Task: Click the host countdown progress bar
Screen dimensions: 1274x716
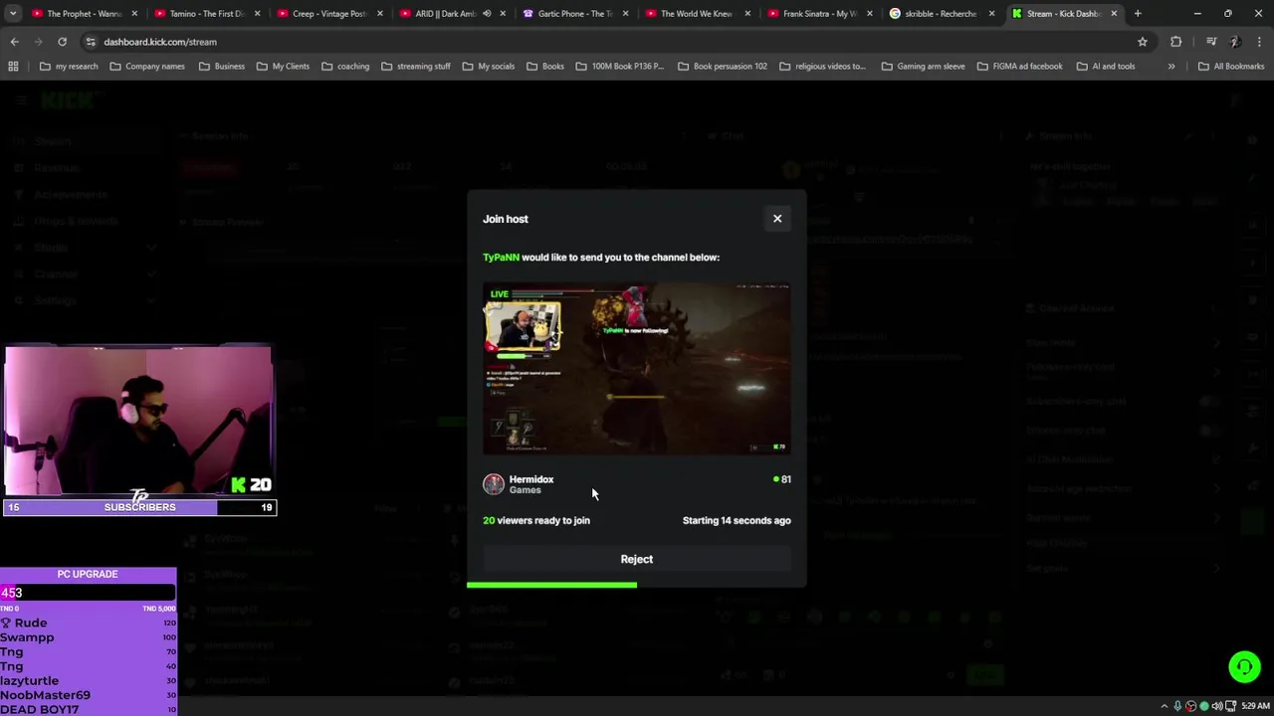Action: [637, 585]
